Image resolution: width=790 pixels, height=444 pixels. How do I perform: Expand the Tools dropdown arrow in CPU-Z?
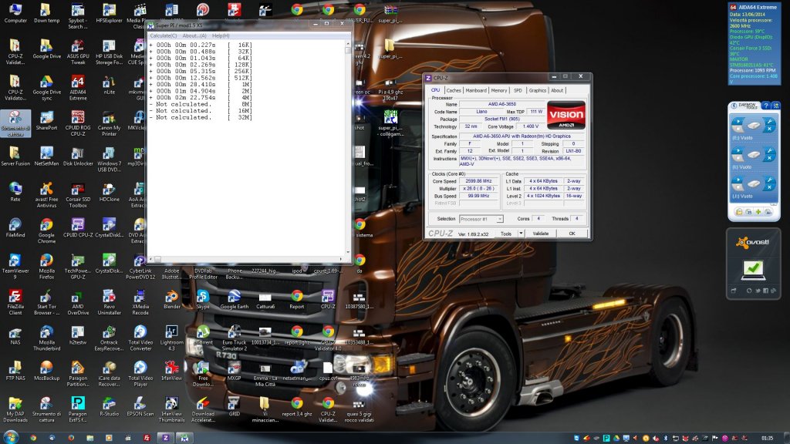[x=521, y=234]
